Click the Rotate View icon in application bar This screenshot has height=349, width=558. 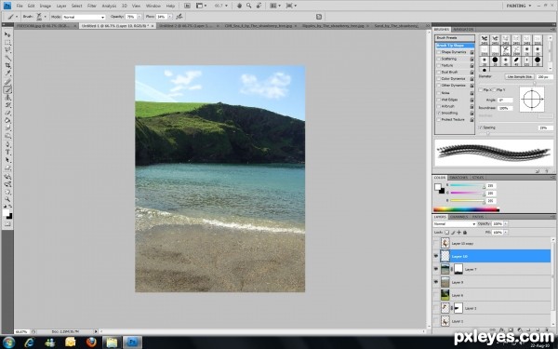[259, 6]
